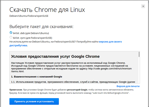Click the '64 bit .deb (для Debian/Ubuntu)' label
The height and width of the screenshot is (107, 149).
31,33
